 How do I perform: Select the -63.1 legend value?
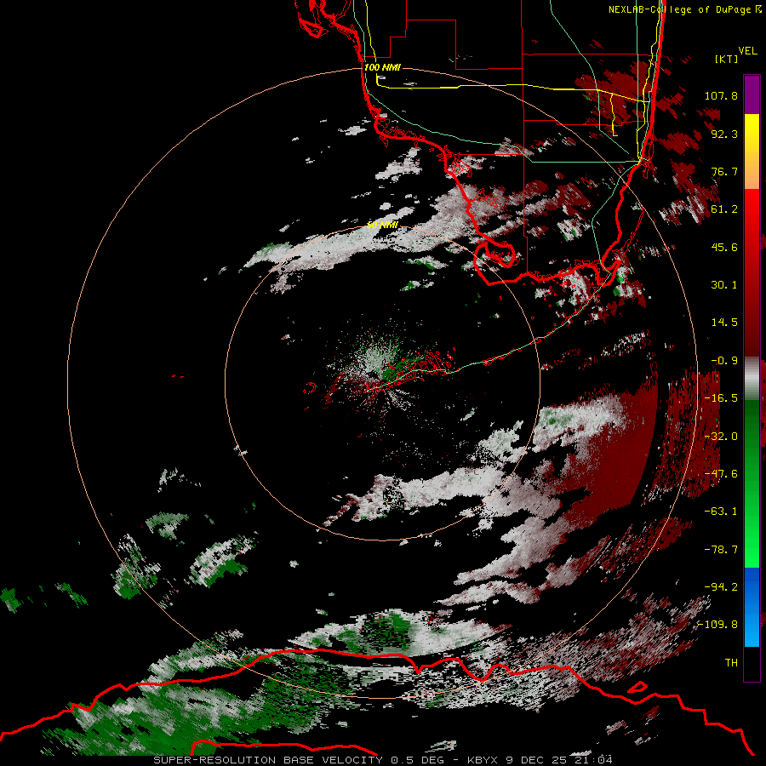pos(721,512)
